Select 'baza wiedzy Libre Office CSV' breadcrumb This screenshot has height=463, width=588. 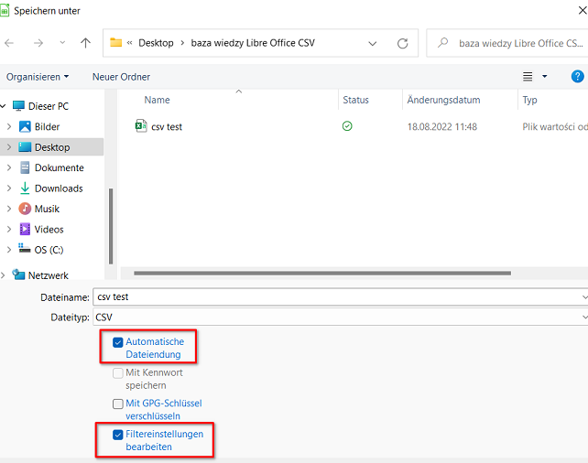253,43
